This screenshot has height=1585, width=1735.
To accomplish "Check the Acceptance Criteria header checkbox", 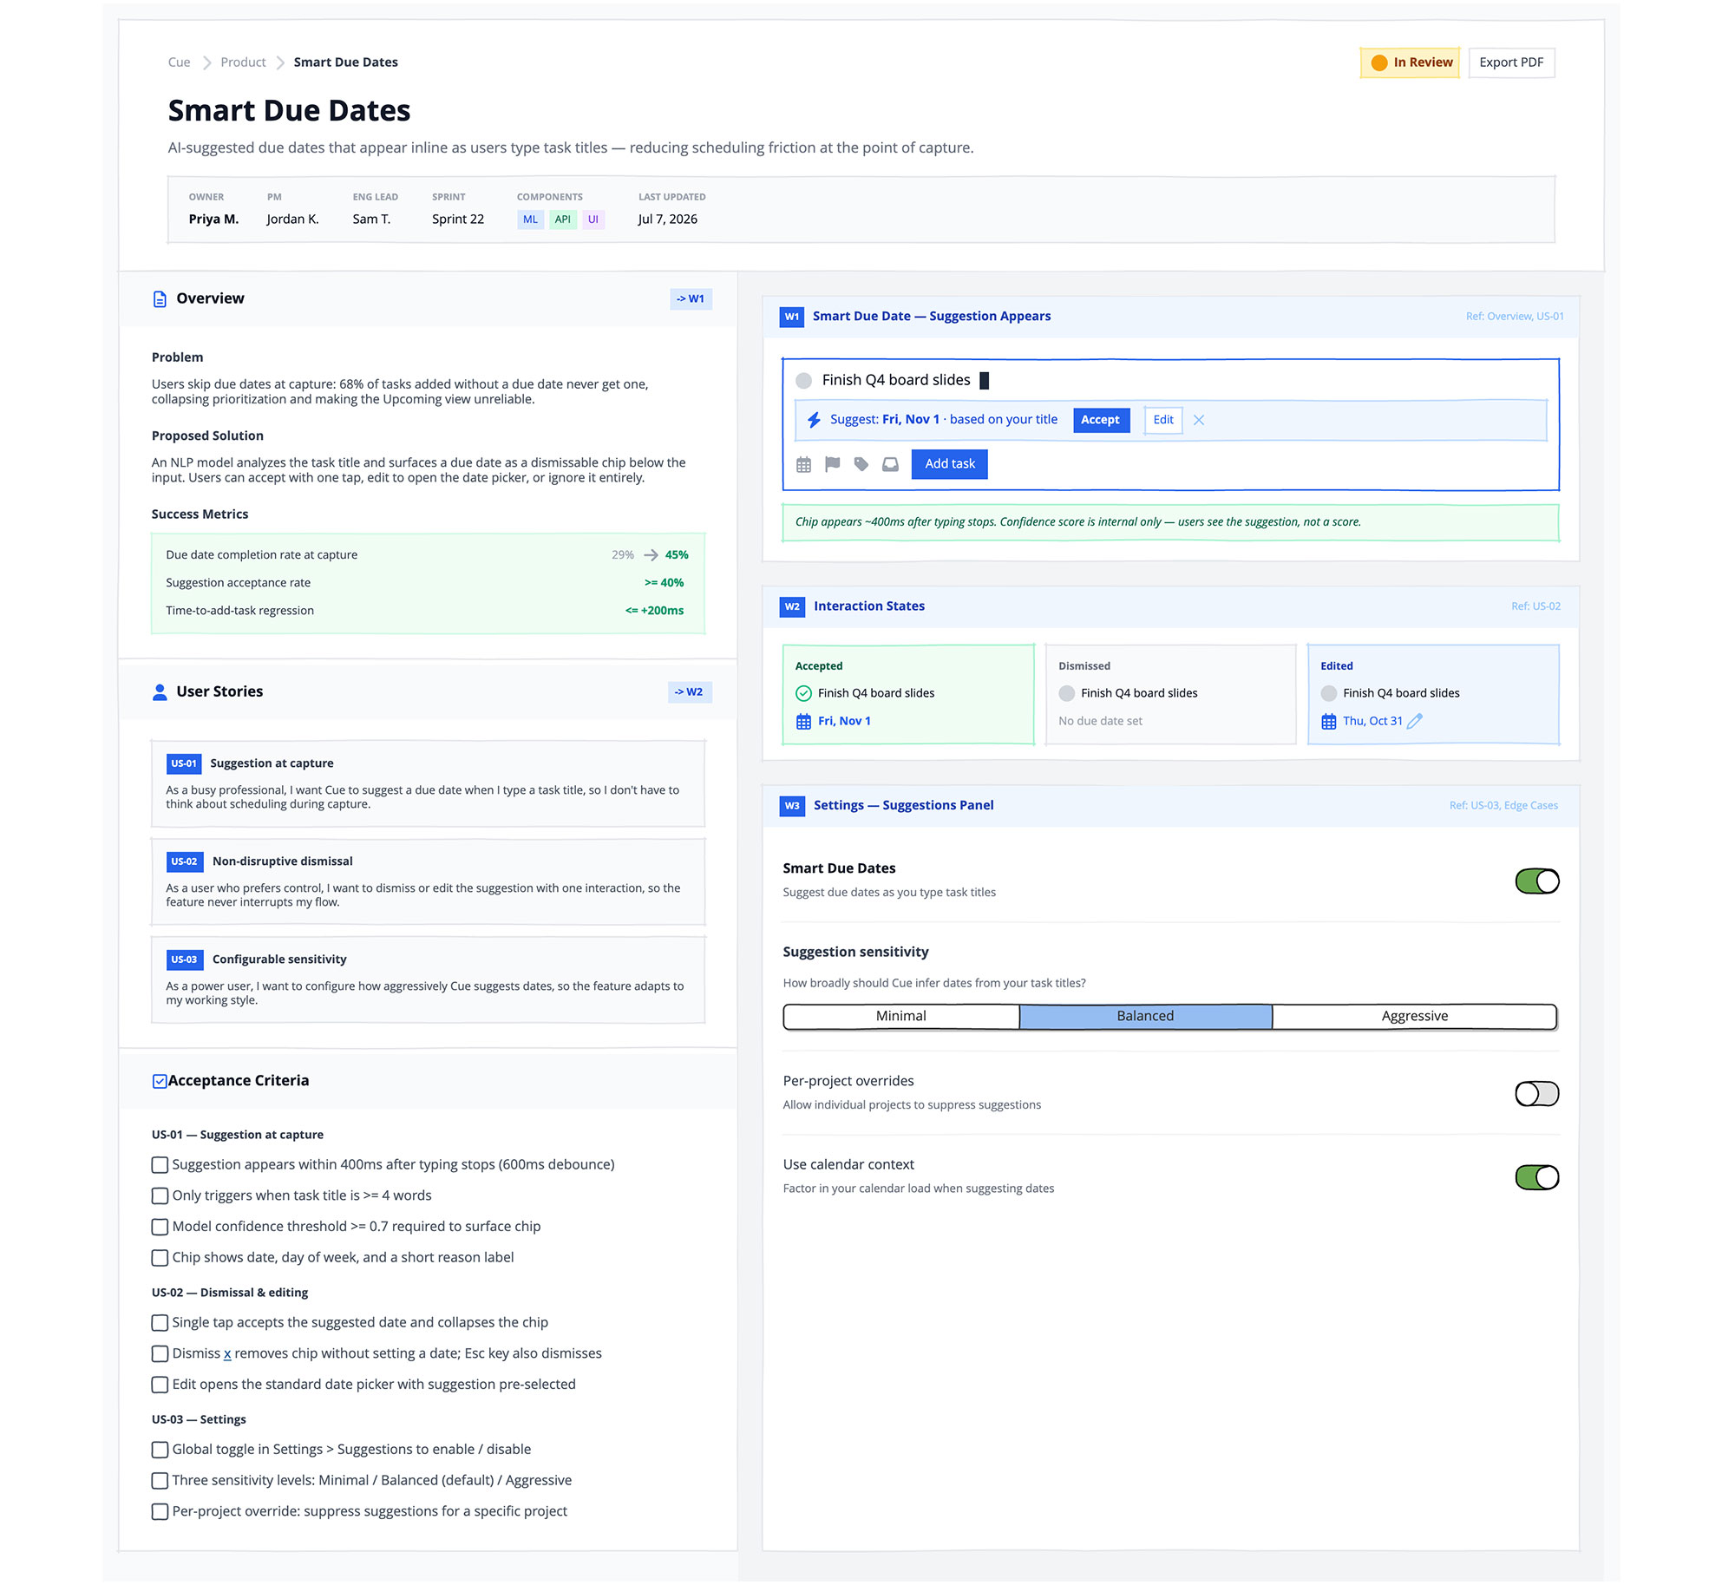I will pyautogui.click(x=160, y=1082).
